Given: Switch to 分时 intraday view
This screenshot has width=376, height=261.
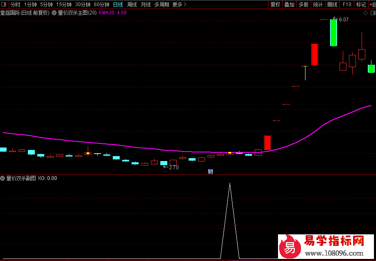Looking at the screenshot, I should pyautogui.click(x=15, y=5).
